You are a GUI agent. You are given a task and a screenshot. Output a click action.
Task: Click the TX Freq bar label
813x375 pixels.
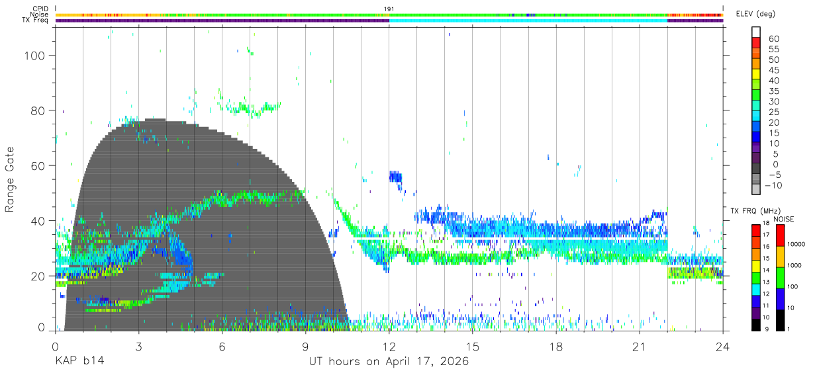point(36,21)
